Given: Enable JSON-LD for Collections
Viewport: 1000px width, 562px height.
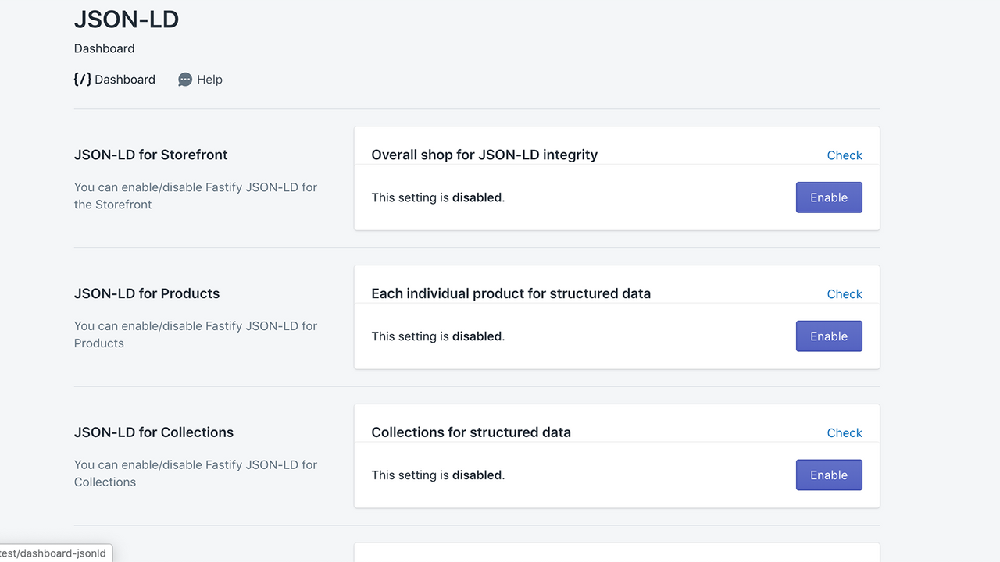Looking at the screenshot, I should point(828,475).
